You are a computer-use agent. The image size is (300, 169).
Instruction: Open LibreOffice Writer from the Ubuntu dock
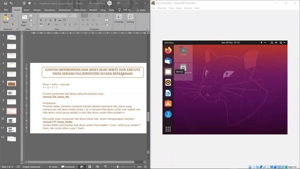click(x=168, y=93)
